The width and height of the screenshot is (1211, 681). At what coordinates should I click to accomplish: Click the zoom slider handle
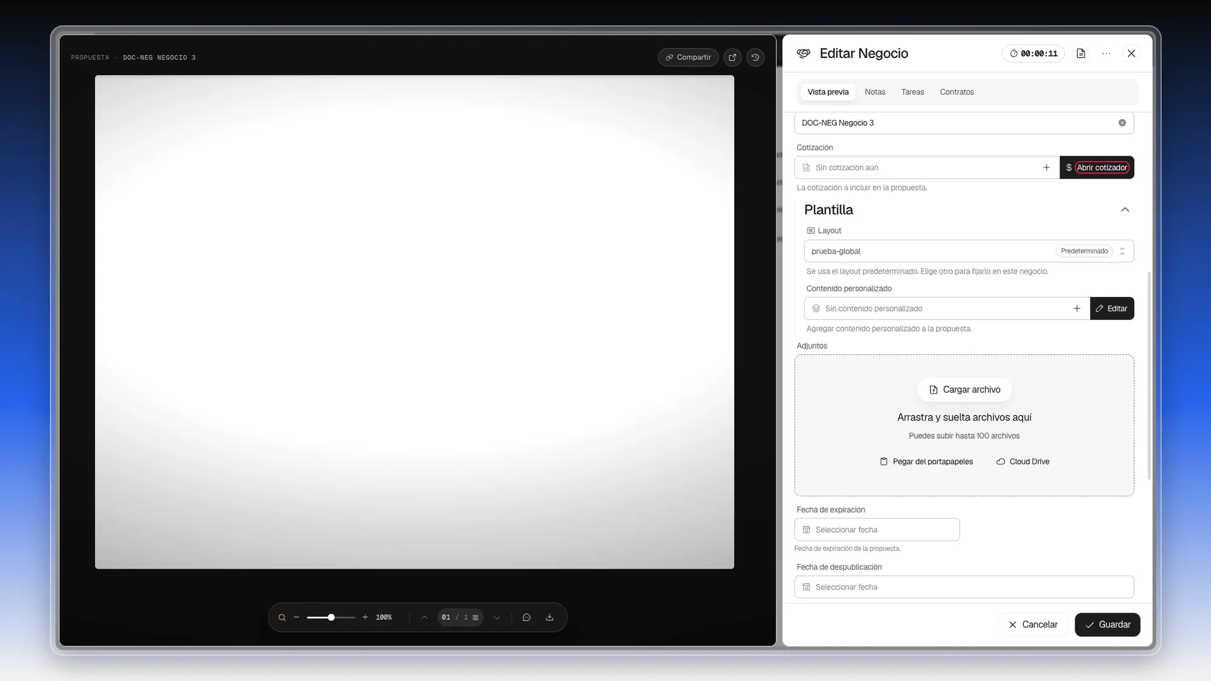pyautogui.click(x=331, y=617)
